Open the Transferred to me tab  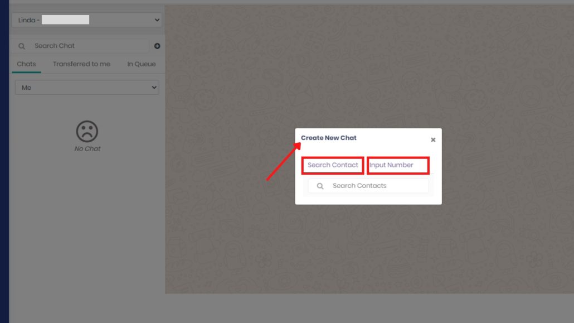click(81, 64)
